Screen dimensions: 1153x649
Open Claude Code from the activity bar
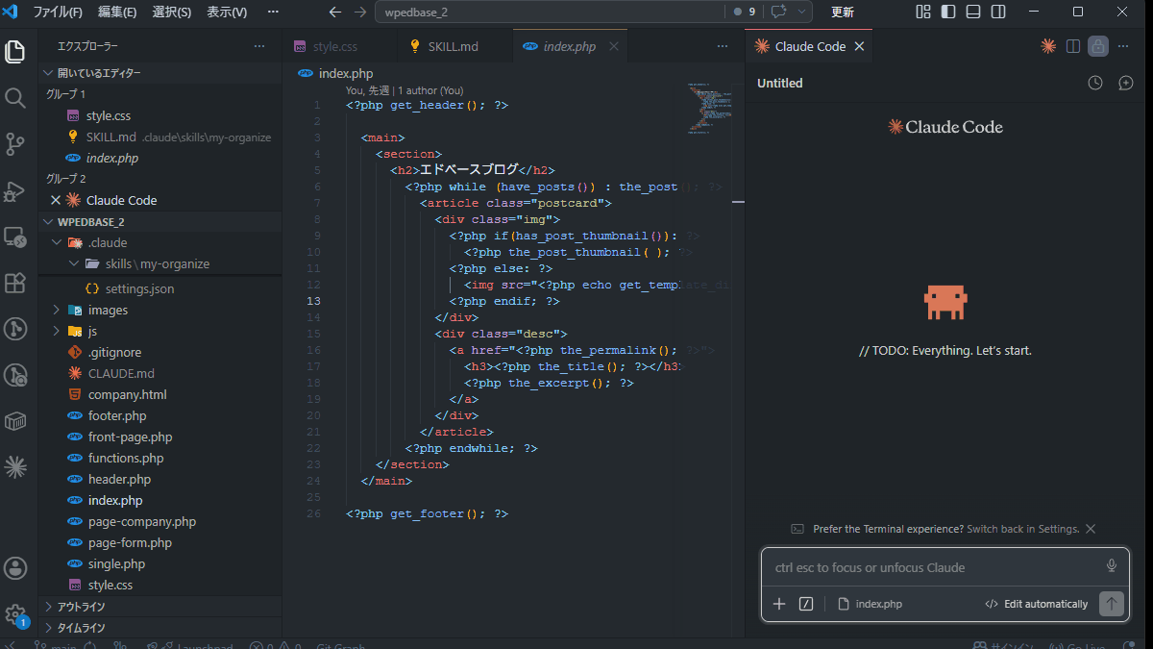point(15,467)
